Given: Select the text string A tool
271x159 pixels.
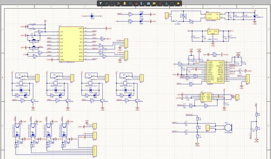Looking at the screenshot, I should (x=166, y=3).
